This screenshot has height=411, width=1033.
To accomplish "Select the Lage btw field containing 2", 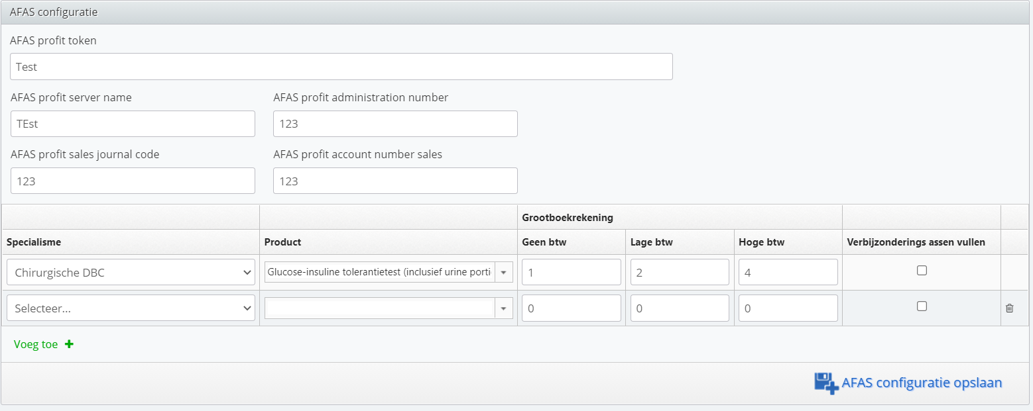I will click(x=679, y=272).
